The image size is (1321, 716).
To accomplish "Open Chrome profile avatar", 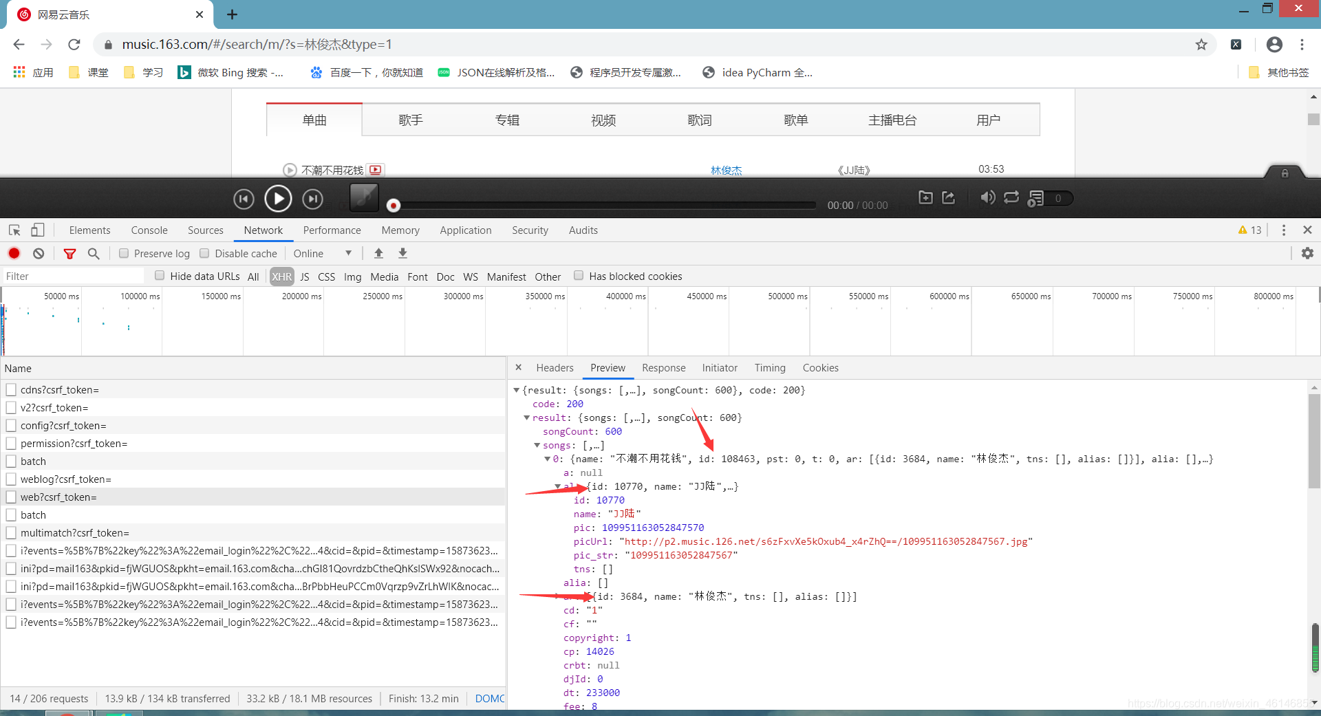I will point(1274,45).
